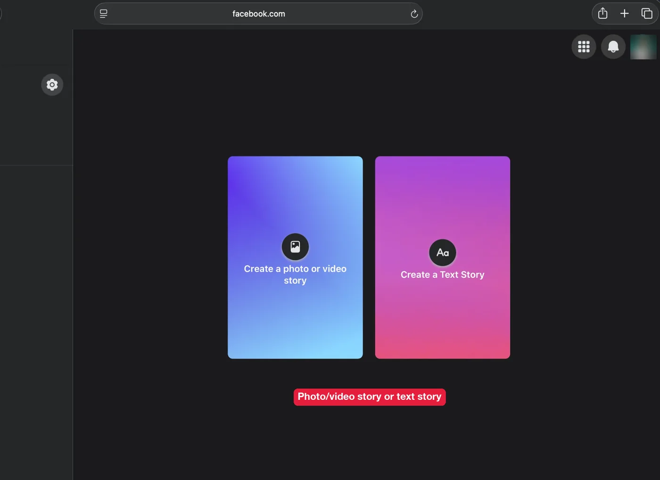
Task: Show the tab overview
Action: [647, 13]
